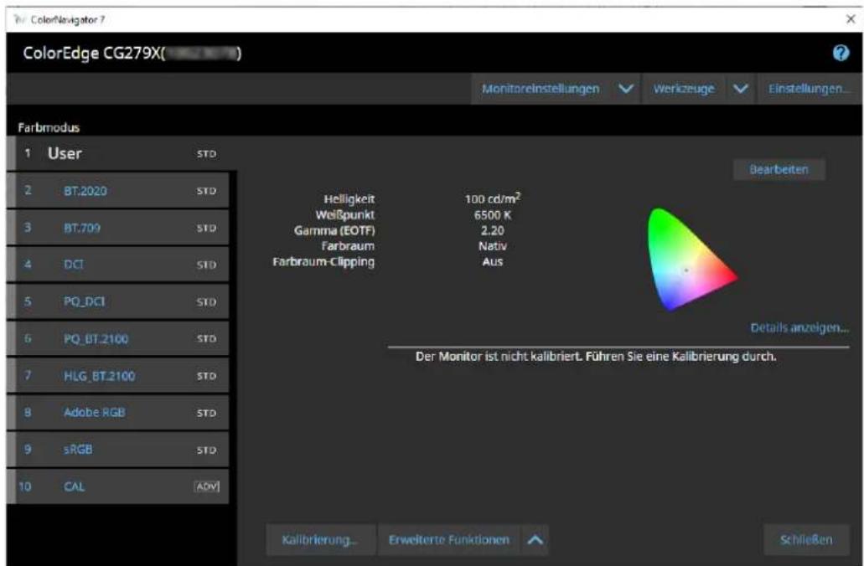Select the CAL color mode

(118, 486)
